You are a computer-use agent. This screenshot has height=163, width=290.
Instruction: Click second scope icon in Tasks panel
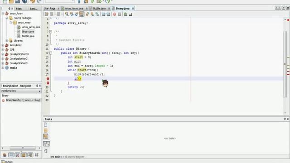46,130
